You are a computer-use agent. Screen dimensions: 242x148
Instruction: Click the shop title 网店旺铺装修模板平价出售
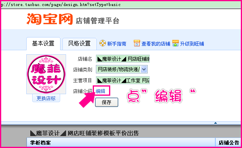tap(84, 133)
